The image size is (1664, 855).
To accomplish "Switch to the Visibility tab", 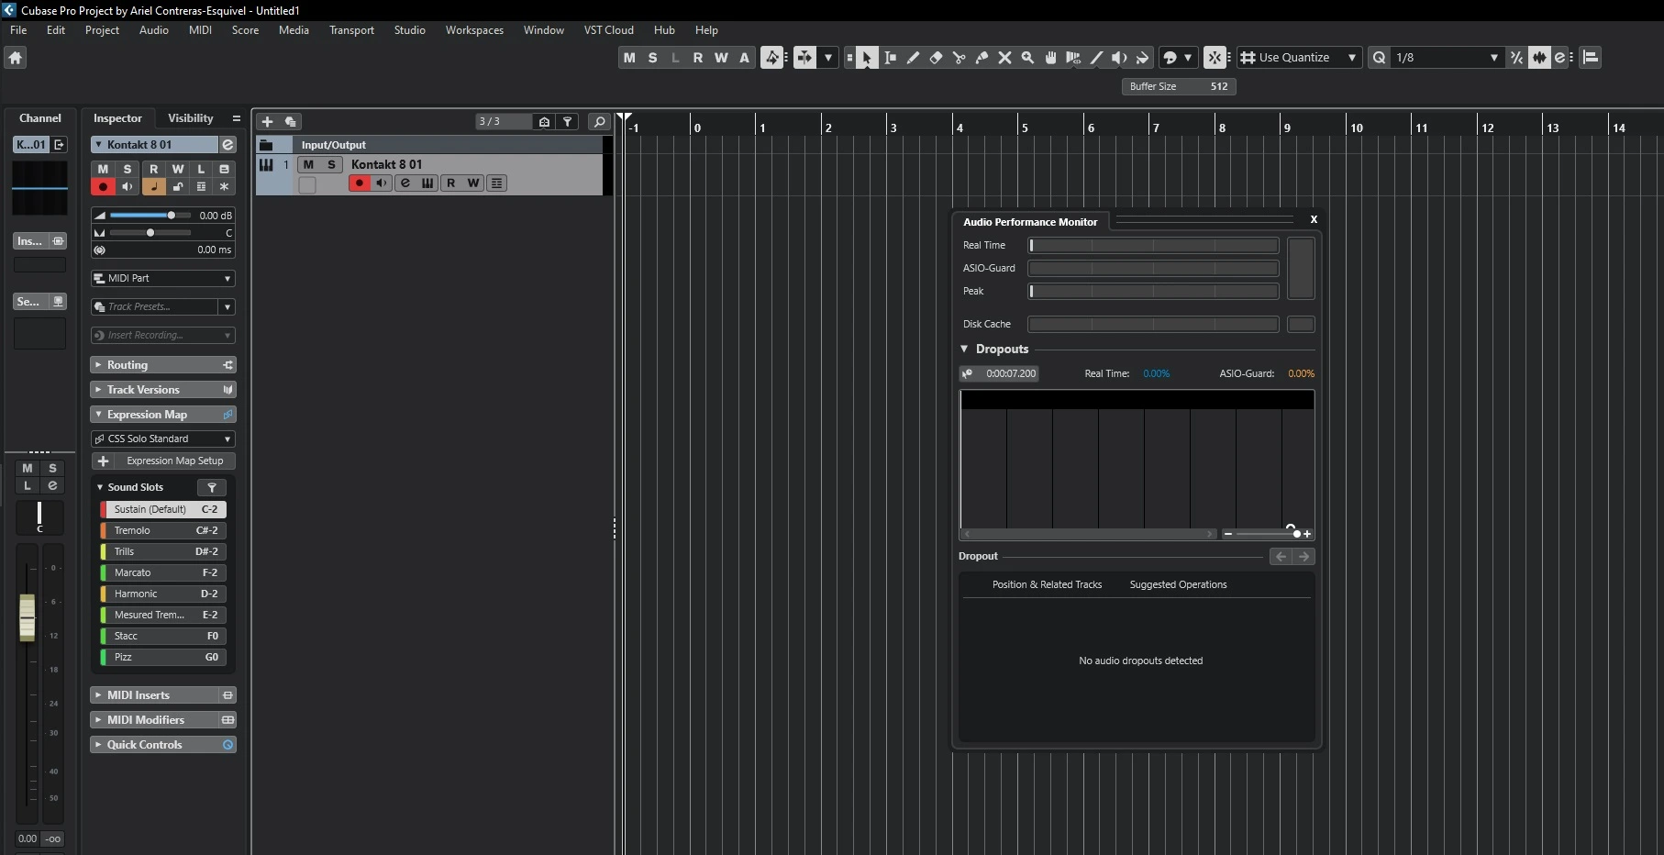I will 190,118.
